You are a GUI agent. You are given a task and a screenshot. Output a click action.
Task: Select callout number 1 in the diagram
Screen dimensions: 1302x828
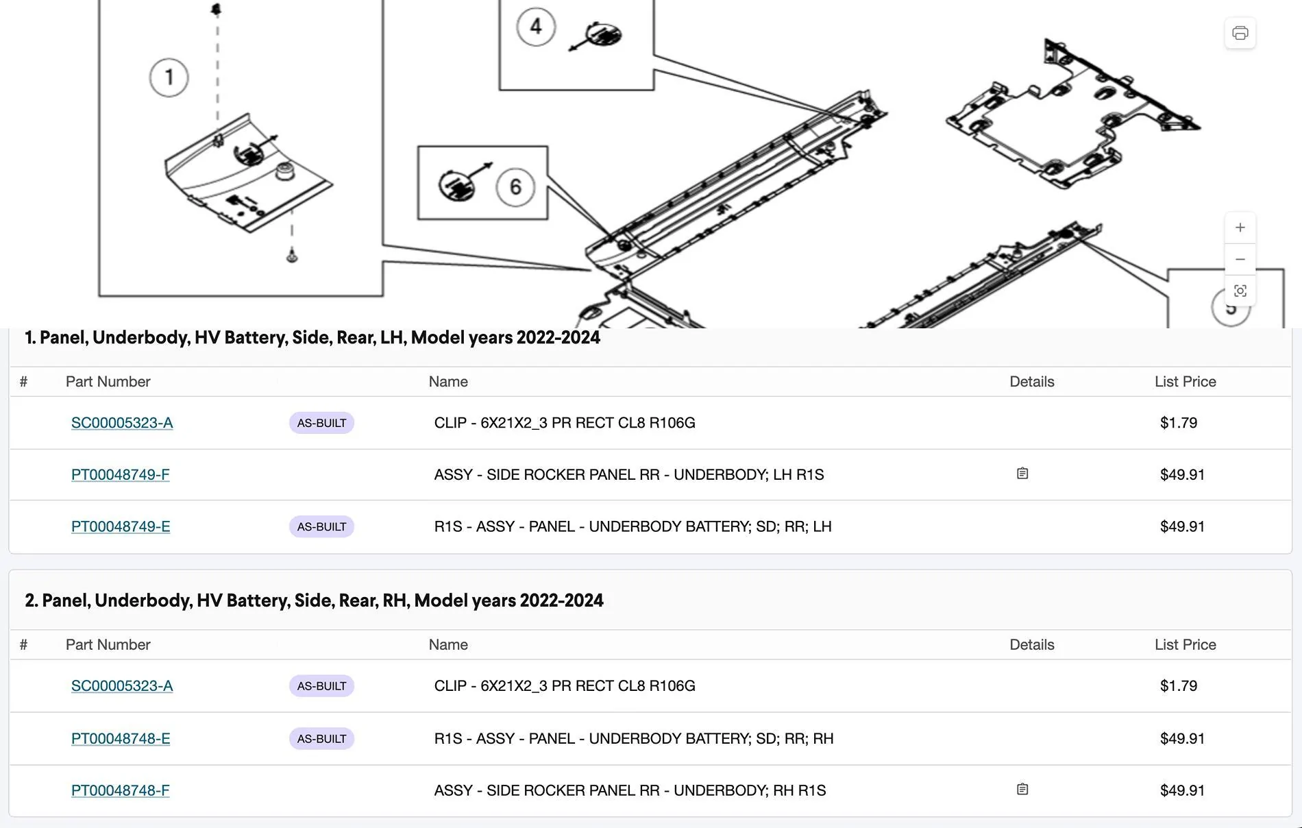point(169,77)
